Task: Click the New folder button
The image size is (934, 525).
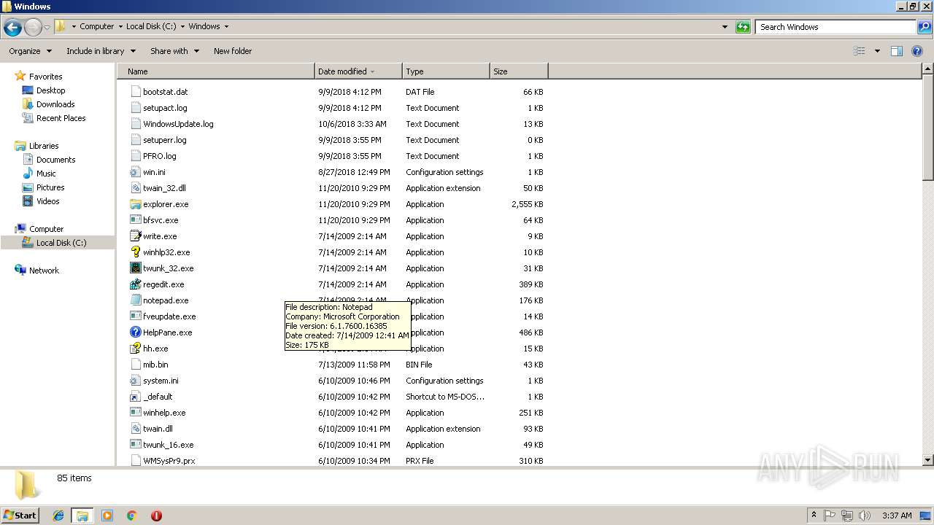Action: click(x=233, y=51)
